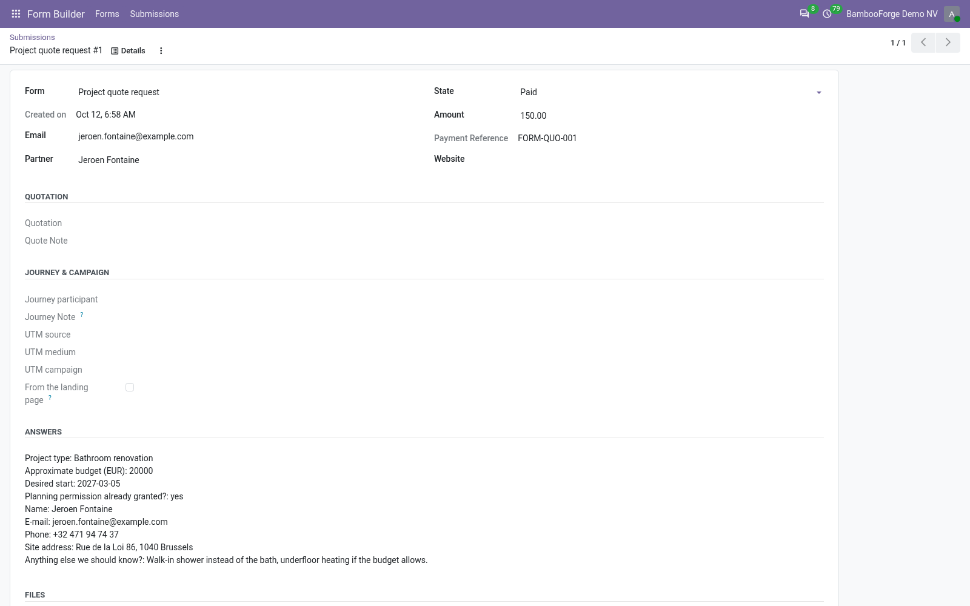Click the Details button icon
The image size is (970, 606).
[x=128, y=51]
